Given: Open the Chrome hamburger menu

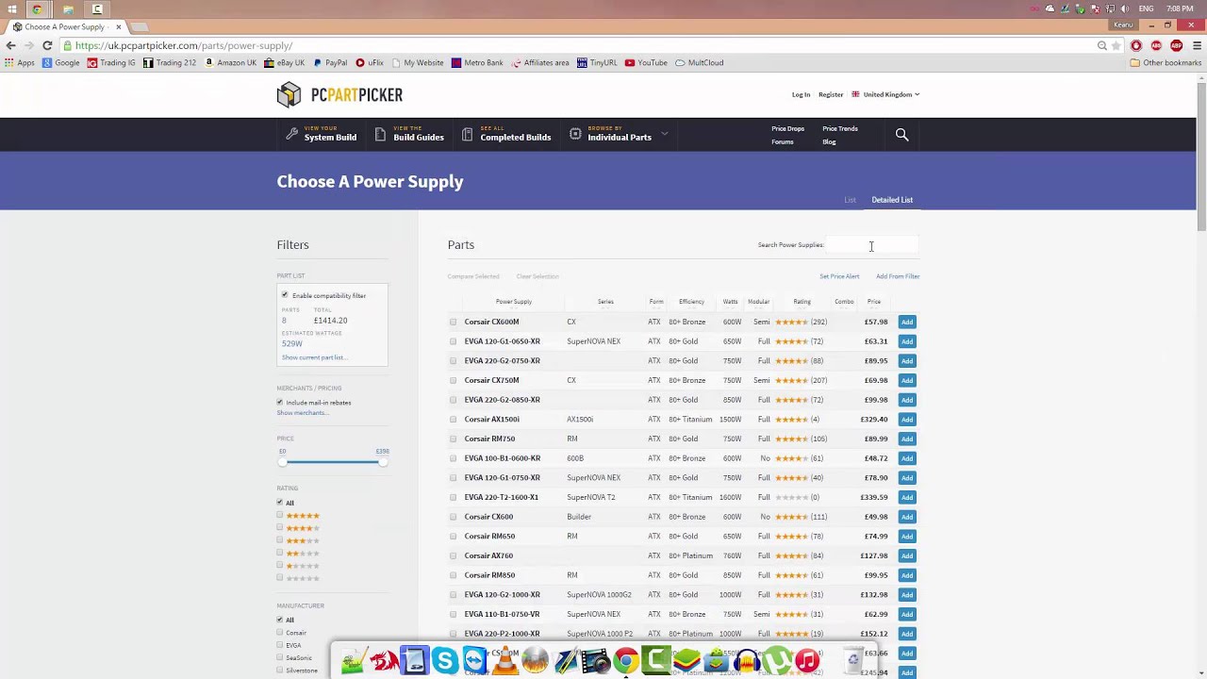Looking at the screenshot, I should (1198, 45).
